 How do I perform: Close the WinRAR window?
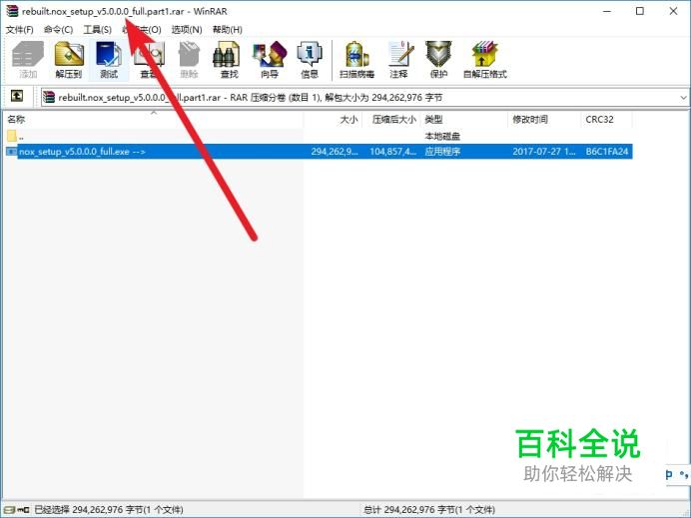673,11
